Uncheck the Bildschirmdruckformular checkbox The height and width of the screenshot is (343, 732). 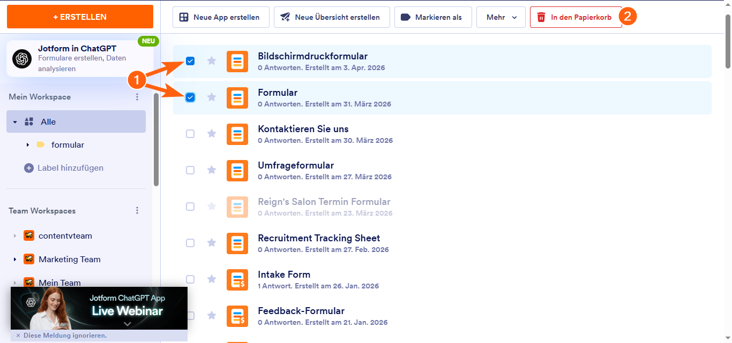pyautogui.click(x=190, y=61)
